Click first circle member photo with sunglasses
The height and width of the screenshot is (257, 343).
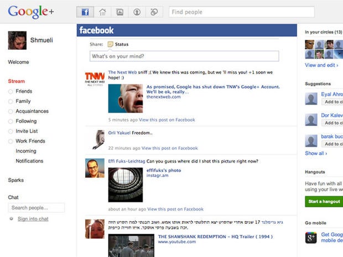pos(310,45)
